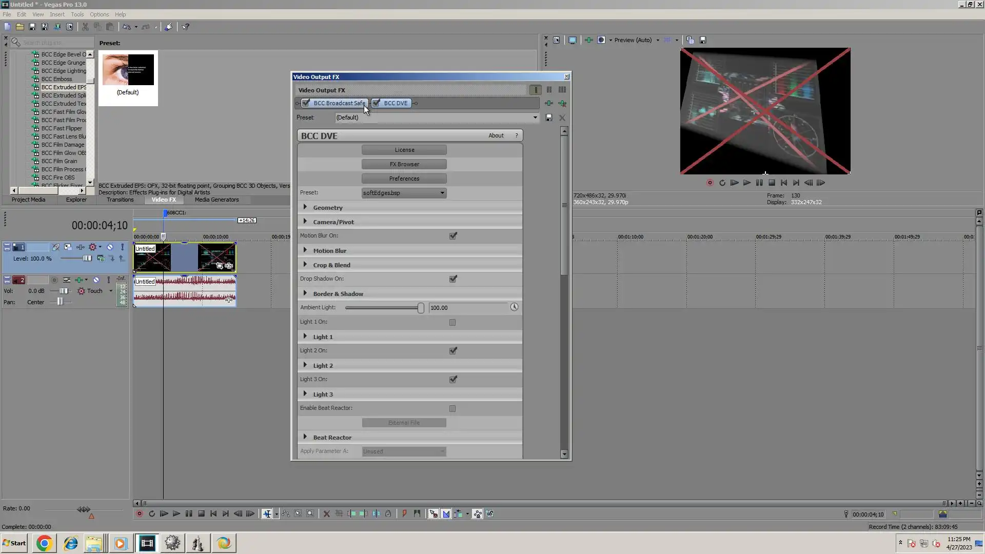Click the Remove Selected Plug-In icon
Viewport: 985px width, 554px height.
coord(563,104)
